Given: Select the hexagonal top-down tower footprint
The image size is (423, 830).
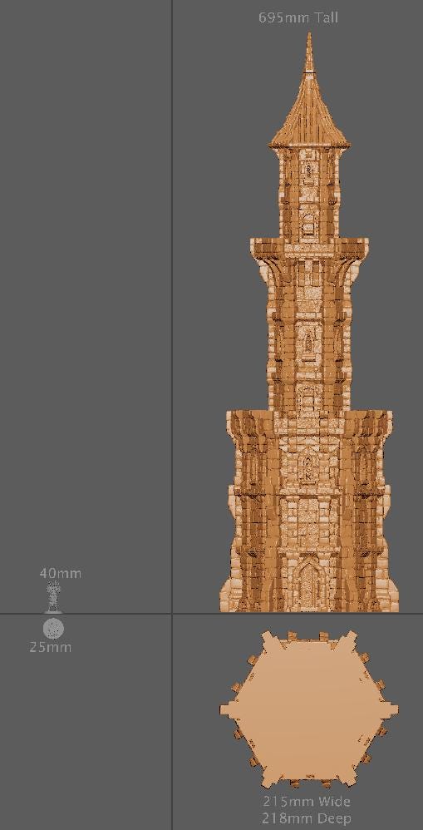Looking at the screenshot, I should coord(309,709).
